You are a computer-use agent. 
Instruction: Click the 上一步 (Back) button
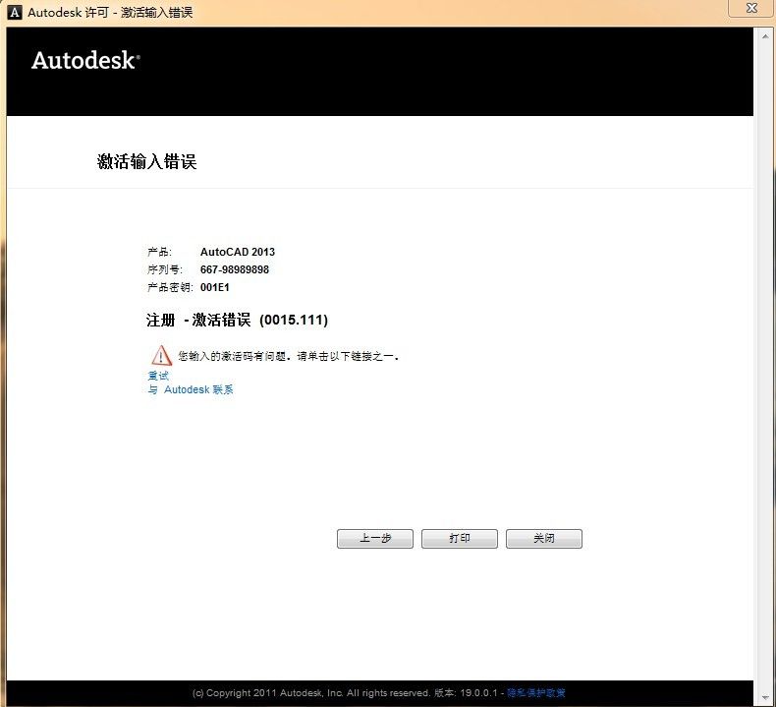374,539
